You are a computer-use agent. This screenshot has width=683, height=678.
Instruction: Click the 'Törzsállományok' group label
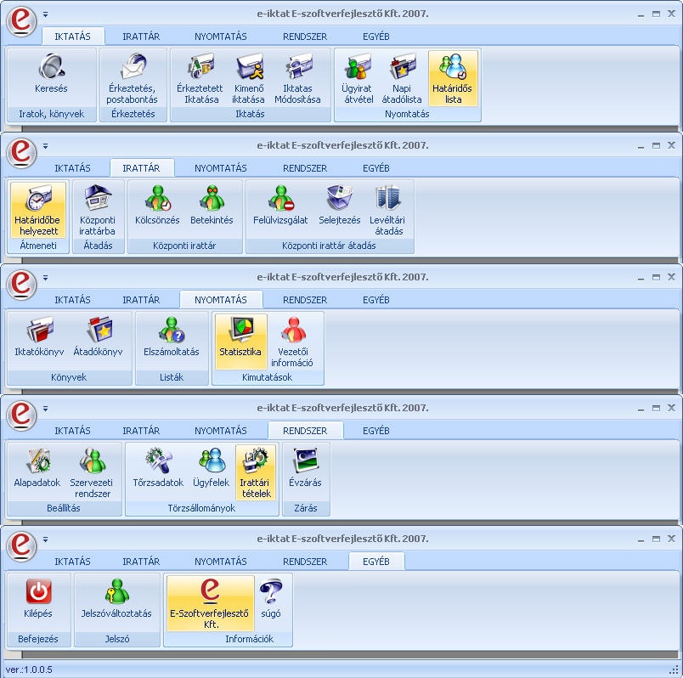201,508
